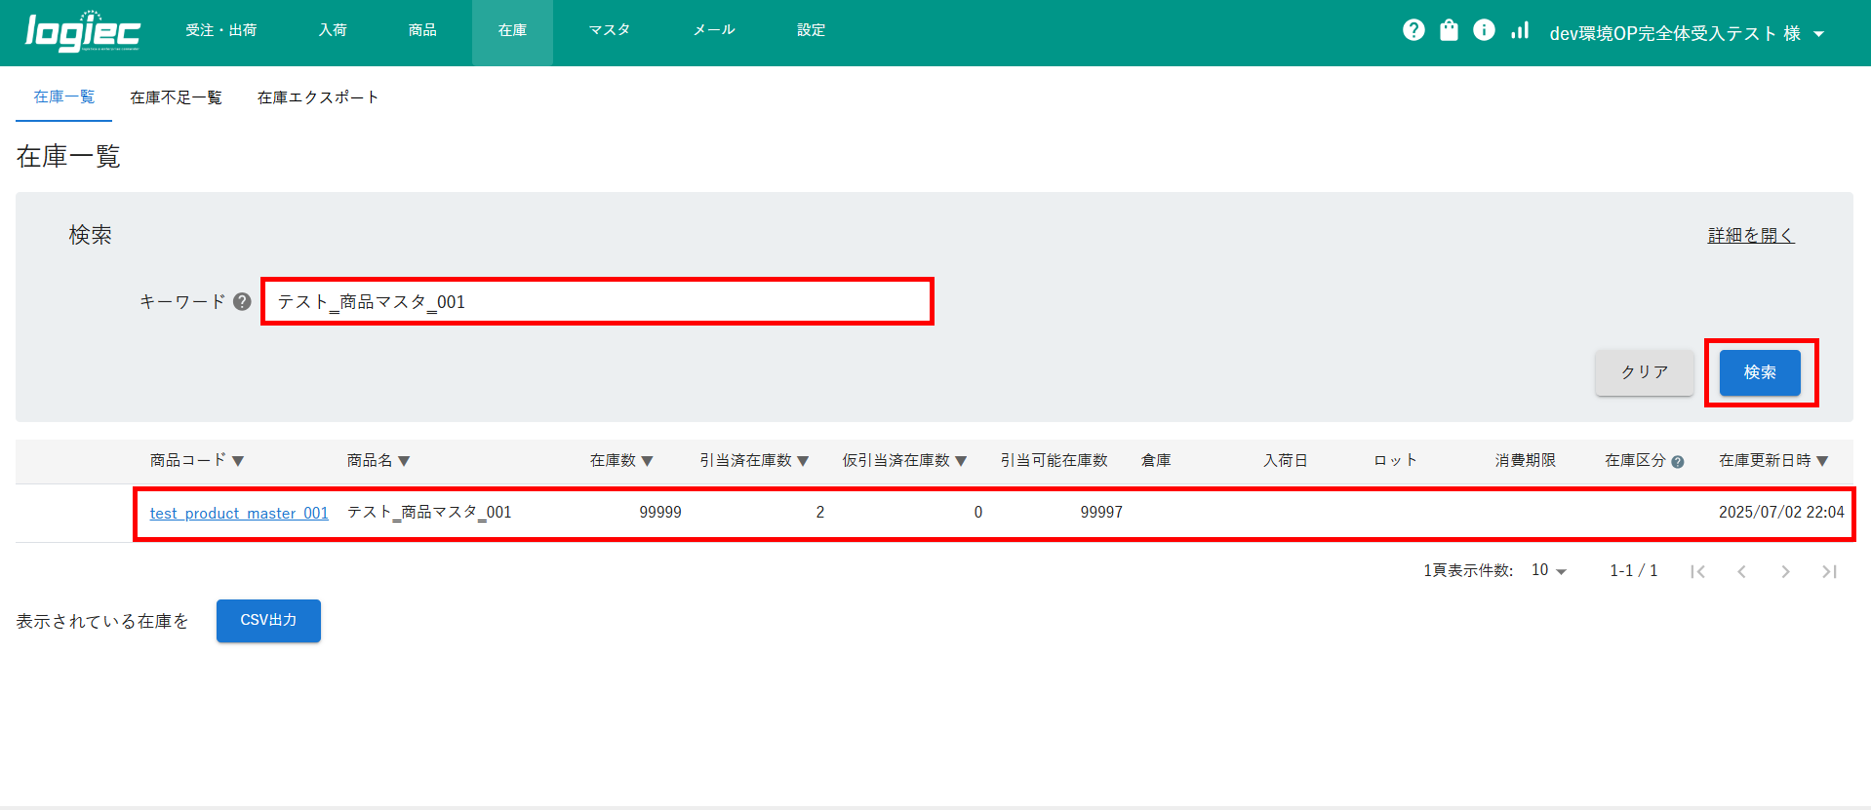The width and height of the screenshot is (1871, 810).
Task: Go to the last page of results
Action: pyautogui.click(x=1829, y=571)
